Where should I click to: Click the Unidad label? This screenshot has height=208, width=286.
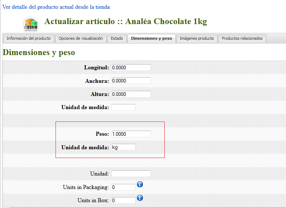point(100,174)
